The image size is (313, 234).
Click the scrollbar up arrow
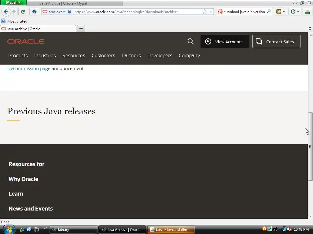coord(310,35)
